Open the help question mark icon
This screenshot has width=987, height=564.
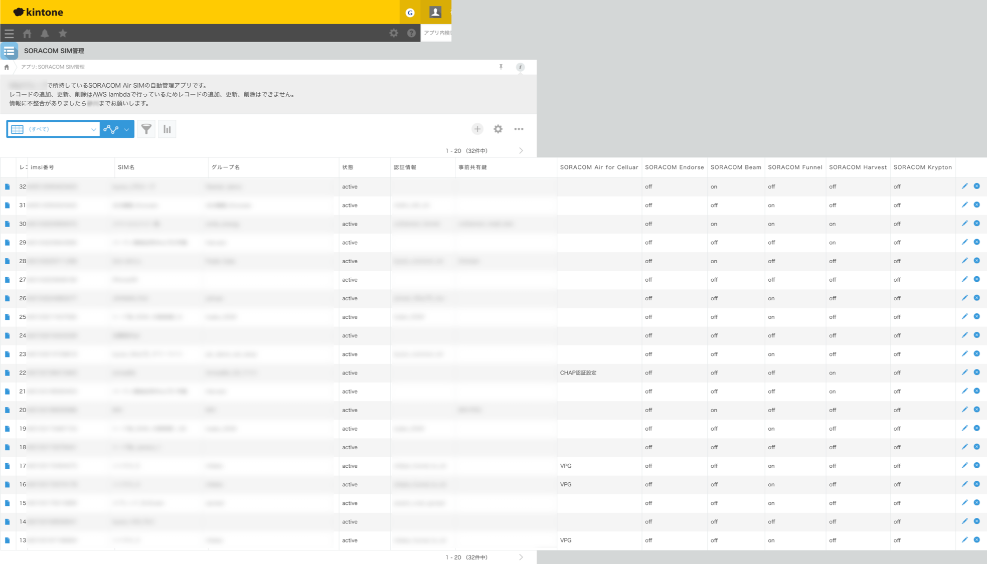pos(411,33)
